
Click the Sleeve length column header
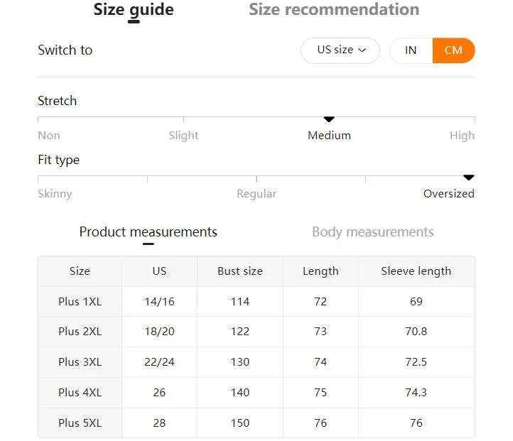pos(416,271)
